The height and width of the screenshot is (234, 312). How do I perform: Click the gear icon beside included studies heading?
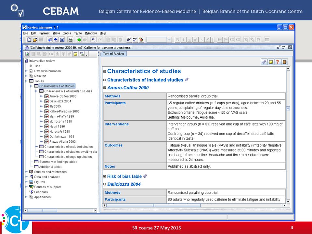tap(187, 80)
